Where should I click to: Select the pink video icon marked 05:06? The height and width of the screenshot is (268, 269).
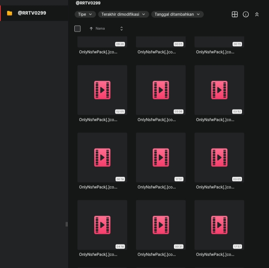(161, 90)
